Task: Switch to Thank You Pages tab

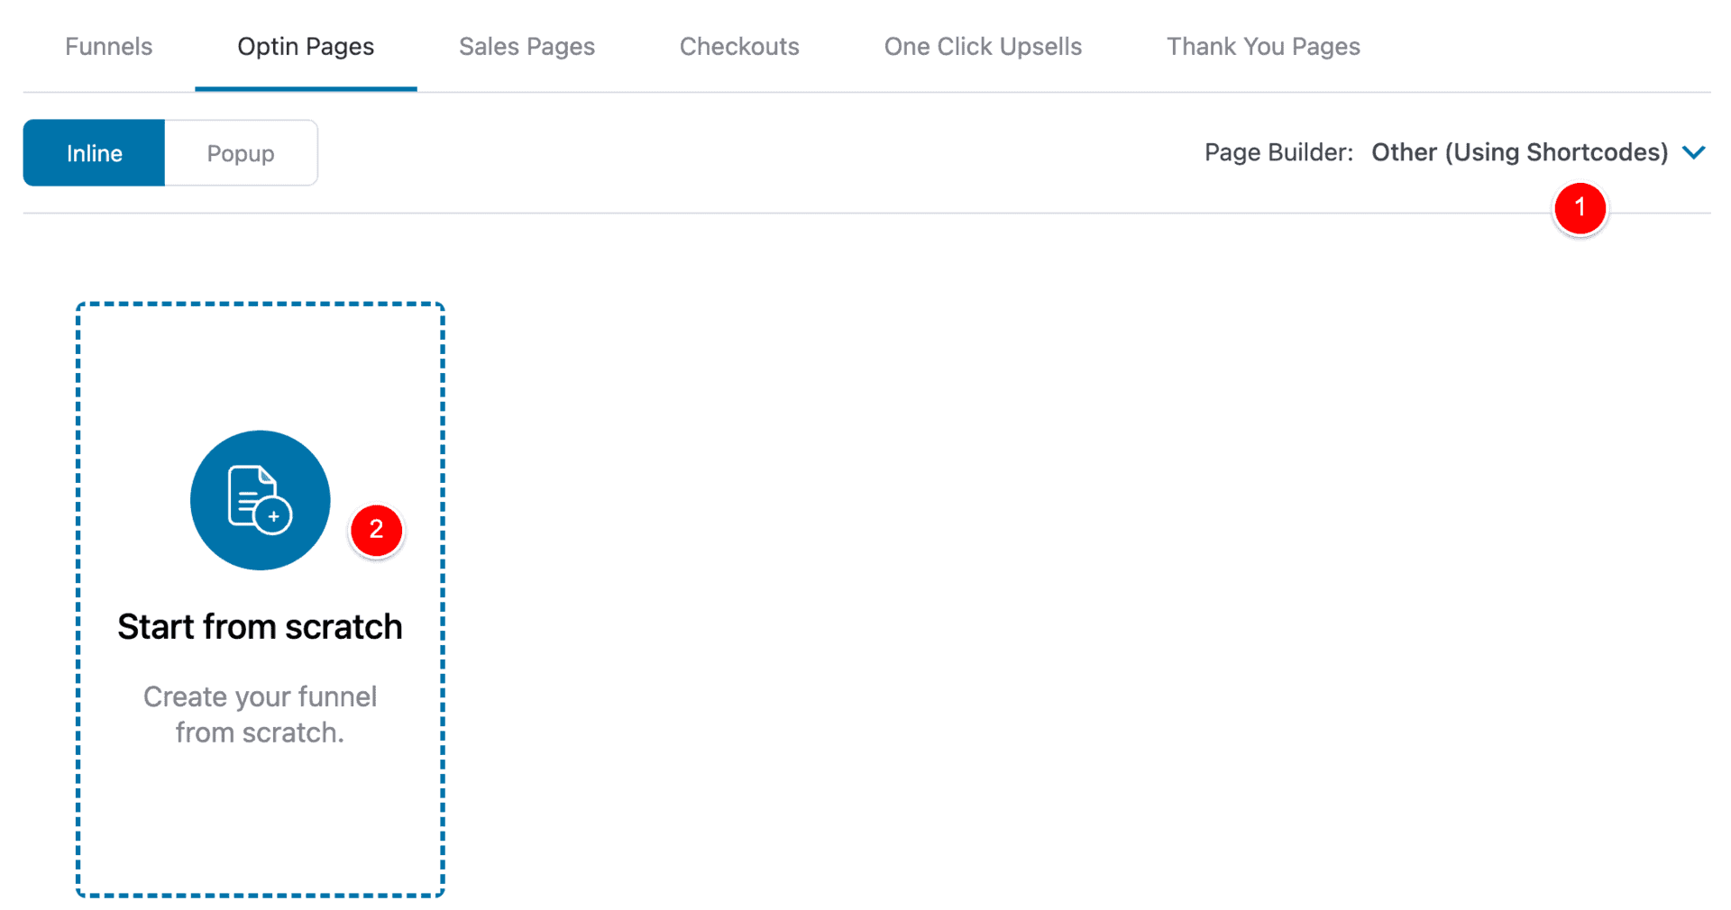Action: click(x=1263, y=46)
